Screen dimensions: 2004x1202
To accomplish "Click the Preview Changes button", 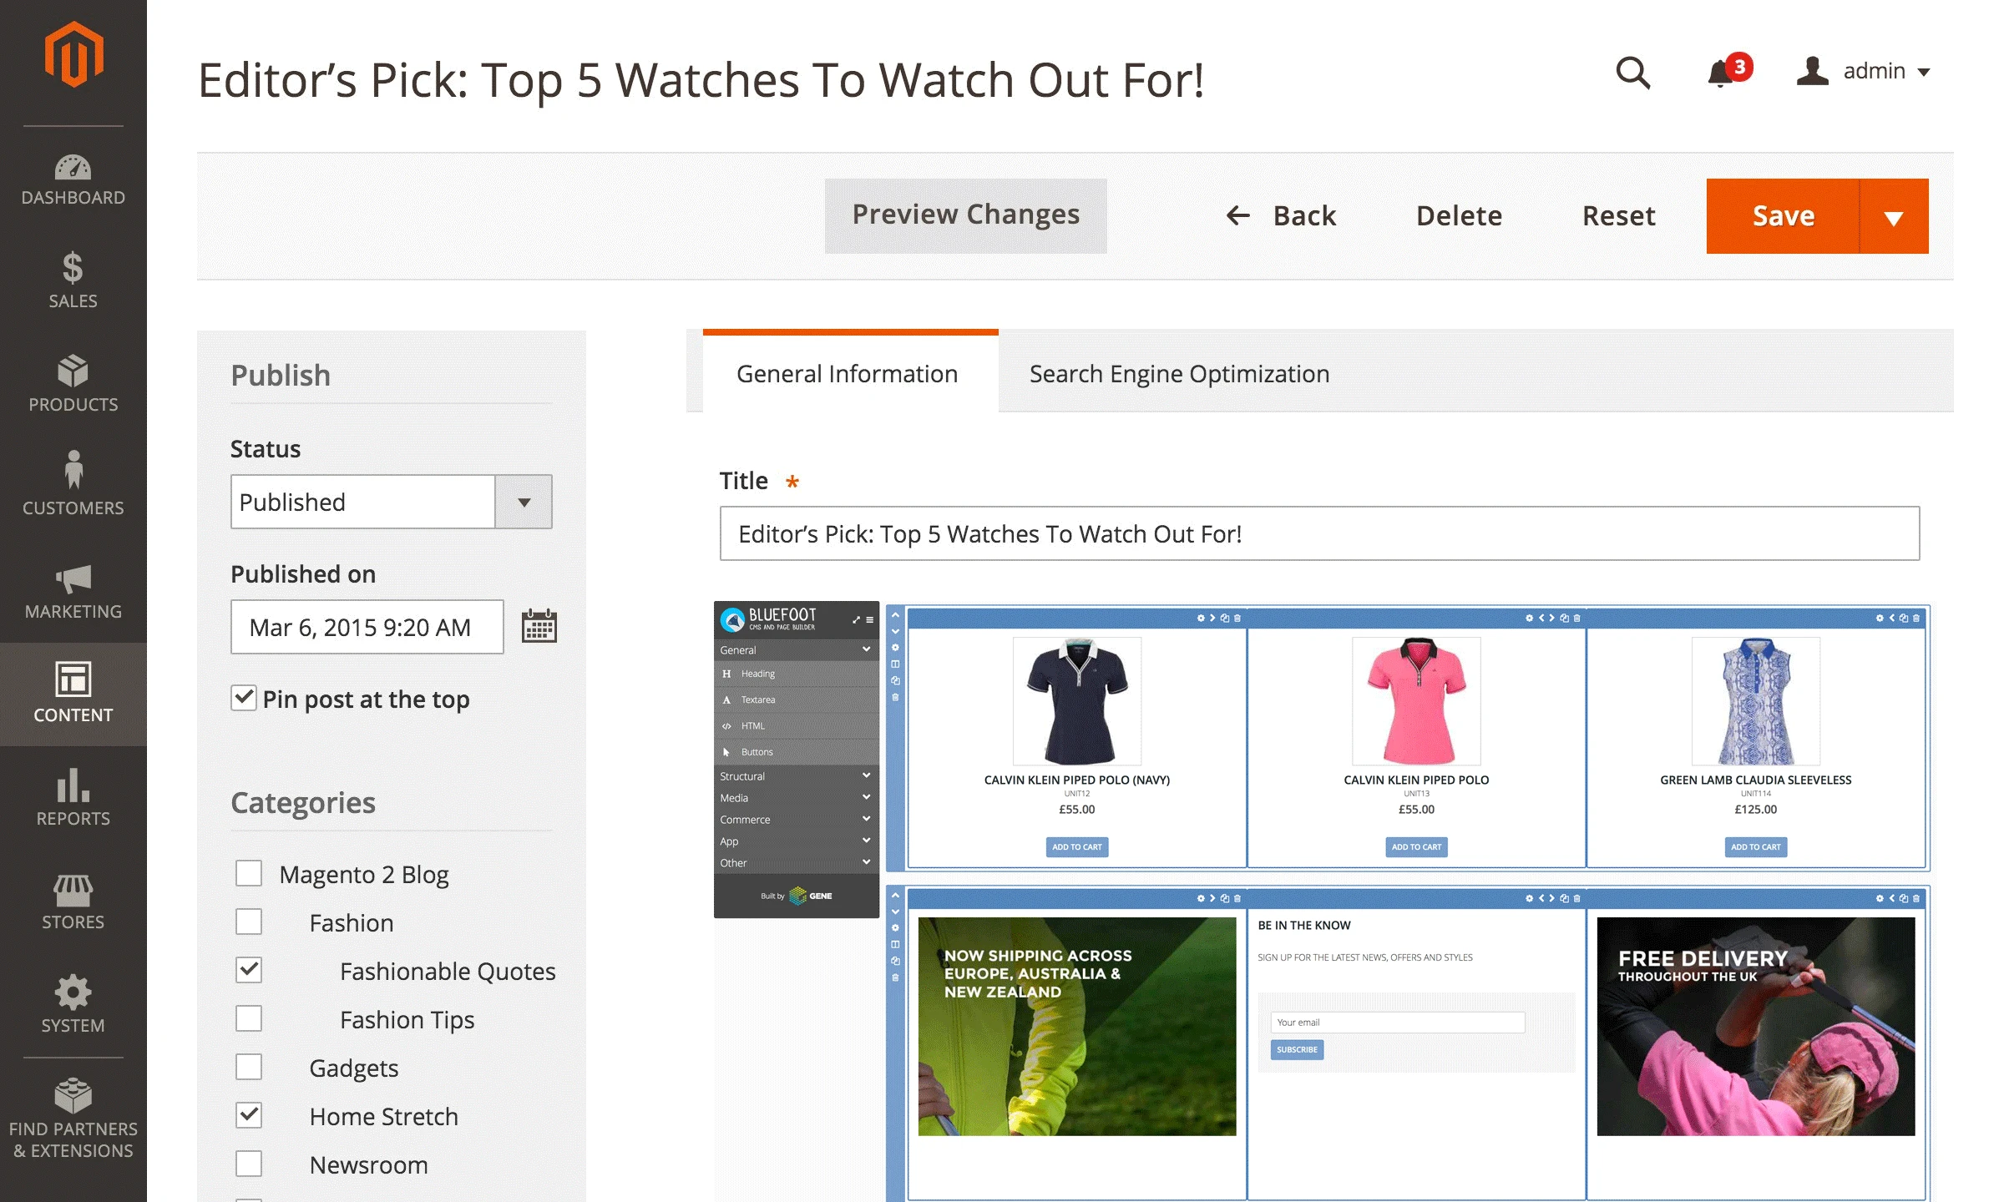I will [965, 215].
